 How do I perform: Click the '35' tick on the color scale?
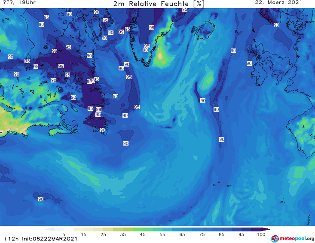(123, 234)
